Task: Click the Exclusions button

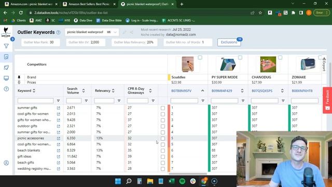Action: pos(229,42)
